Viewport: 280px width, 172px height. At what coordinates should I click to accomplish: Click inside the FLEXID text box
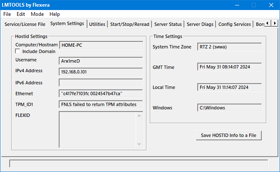97,129
